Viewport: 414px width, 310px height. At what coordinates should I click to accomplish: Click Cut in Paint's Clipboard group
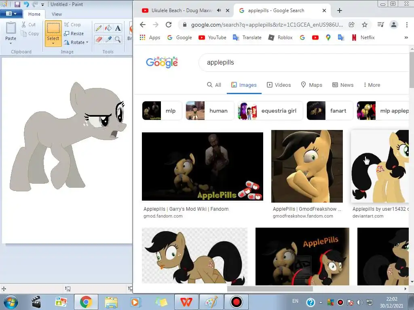[x=29, y=25]
